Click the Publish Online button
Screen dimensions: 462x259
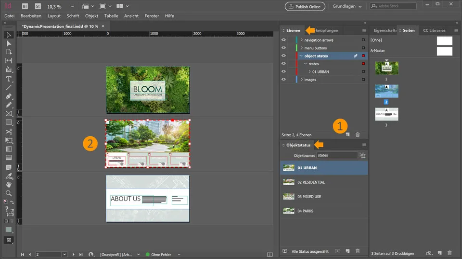(305, 6)
